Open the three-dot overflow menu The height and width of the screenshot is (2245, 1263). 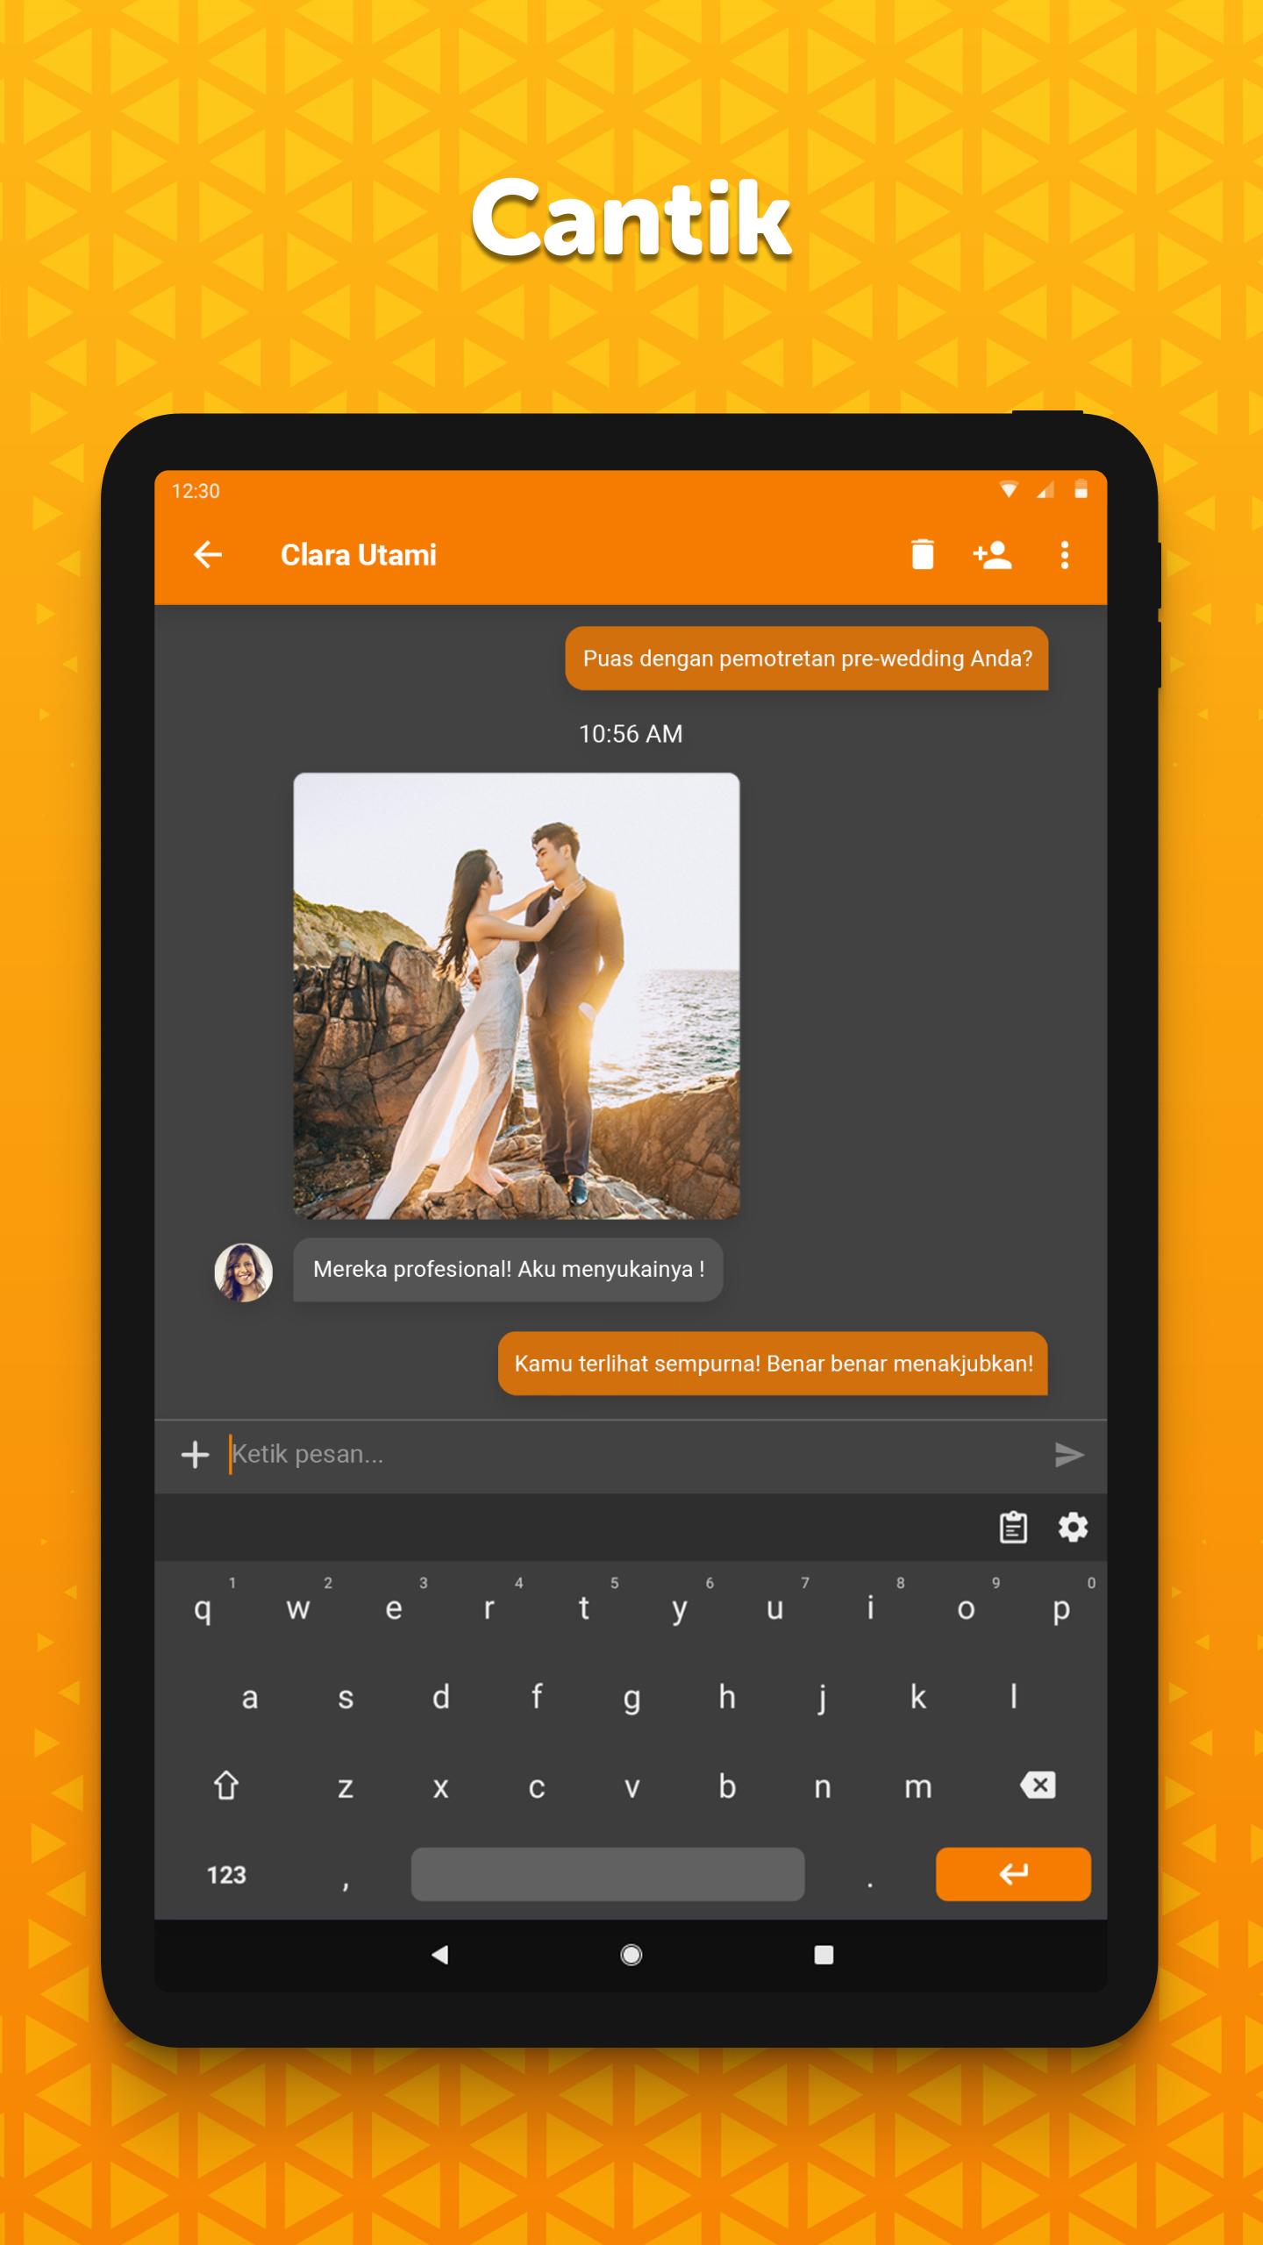[x=1064, y=555]
